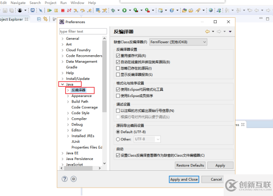Image resolution: width=273 pixels, height=196 pixels.
Task: Click the type filter text field
Action: coord(83,32)
